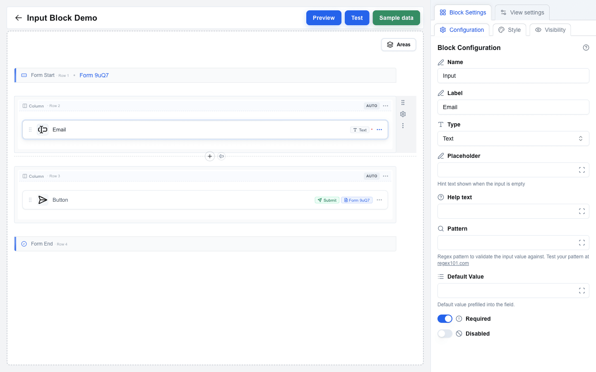The width and height of the screenshot is (596, 372).
Task: Open the row settings gear icon
Action: pos(403,114)
